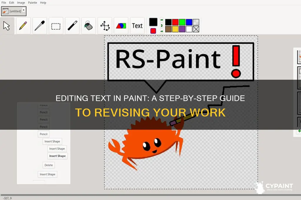Open the black primary color box

pyautogui.click(x=153, y=22)
